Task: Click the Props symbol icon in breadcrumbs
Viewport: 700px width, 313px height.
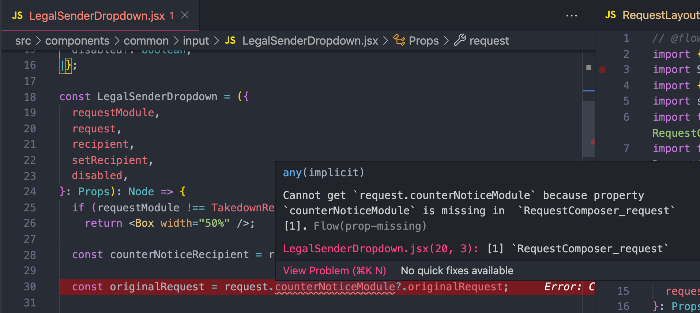Action: point(399,40)
